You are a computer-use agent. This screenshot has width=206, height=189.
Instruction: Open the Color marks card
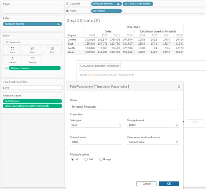tap(12, 50)
